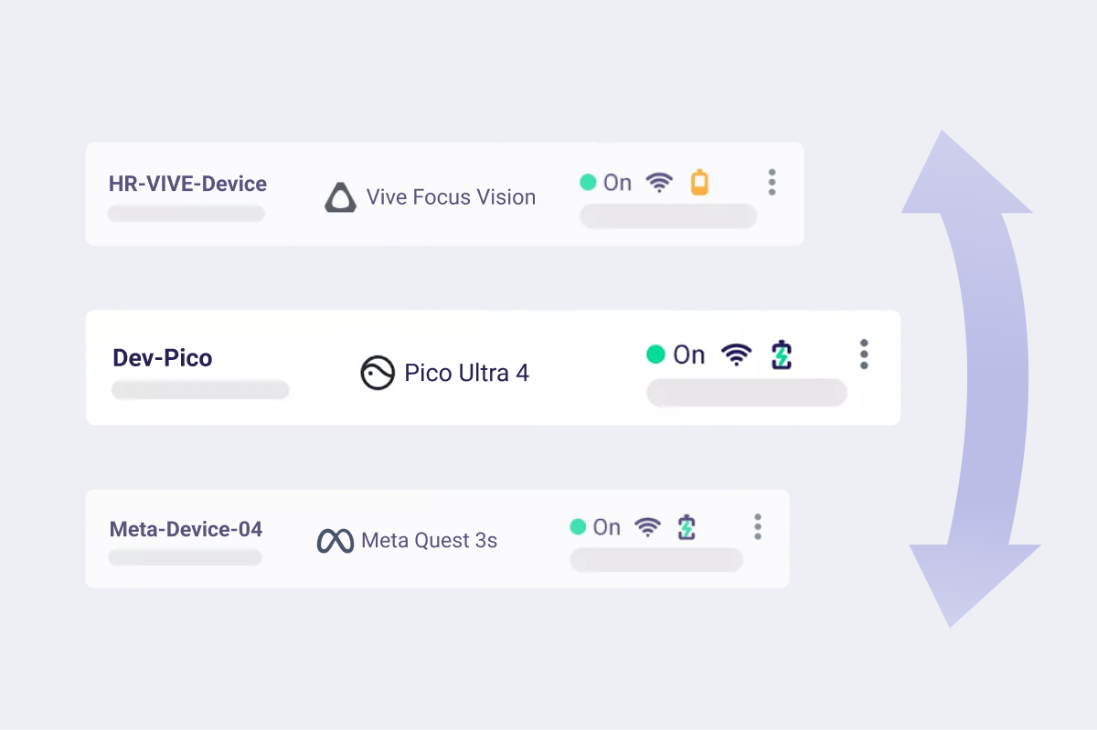This screenshot has height=730, width=1097.
Task: Click the charging battery icon for Dev-Pico
Action: tap(782, 354)
